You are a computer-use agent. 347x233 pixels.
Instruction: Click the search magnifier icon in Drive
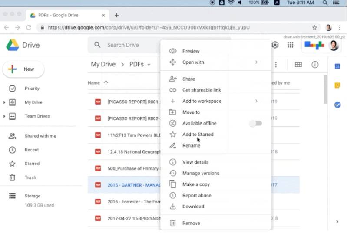click(x=97, y=45)
